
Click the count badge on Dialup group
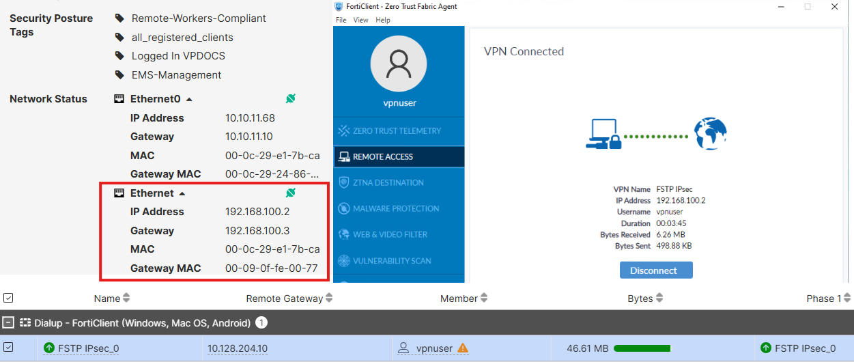click(261, 322)
